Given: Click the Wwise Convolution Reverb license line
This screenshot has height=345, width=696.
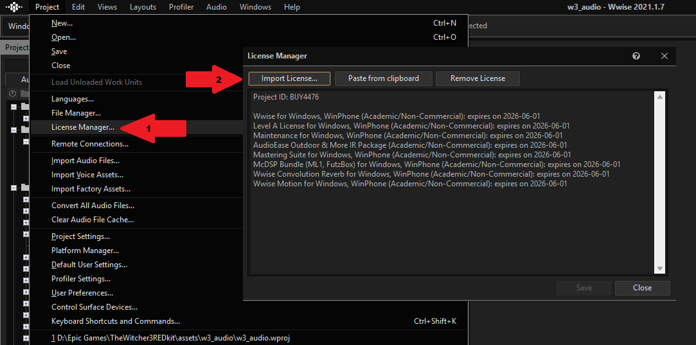Looking at the screenshot, I should coord(431,174).
